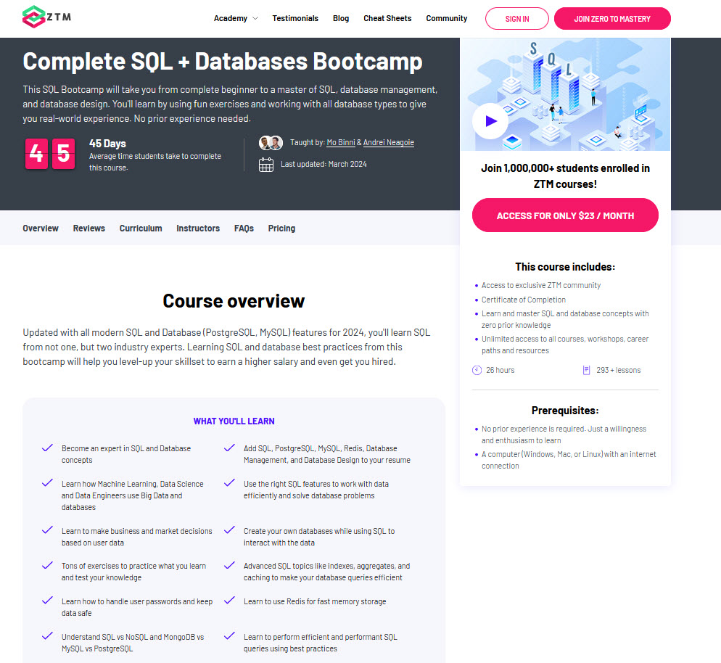Click JOIN ZERO TO MASTERY button
This screenshot has width=721, height=663.
pos(612,19)
